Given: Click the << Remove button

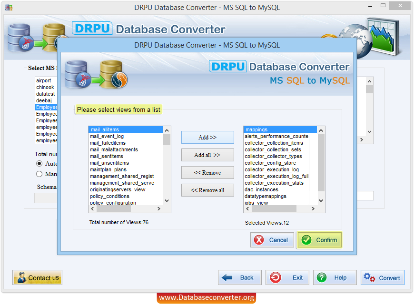Looking at the screenshot, I should (207, 173).
